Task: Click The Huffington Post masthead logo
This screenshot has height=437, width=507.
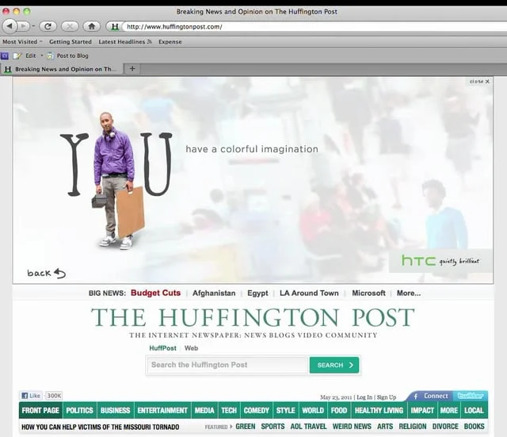Action: click(253, 317)
